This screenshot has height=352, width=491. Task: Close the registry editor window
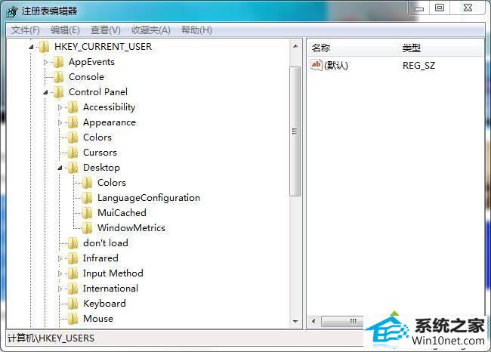pyautogui.click(x=468, y=8)
